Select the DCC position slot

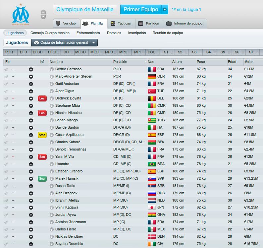pos(153,52)
